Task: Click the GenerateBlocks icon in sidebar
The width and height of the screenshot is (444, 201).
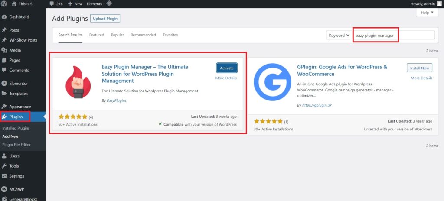Action: (4, 199)
